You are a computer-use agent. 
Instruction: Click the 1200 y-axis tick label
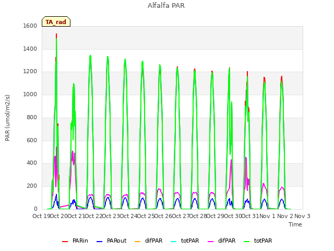[30, 72]
